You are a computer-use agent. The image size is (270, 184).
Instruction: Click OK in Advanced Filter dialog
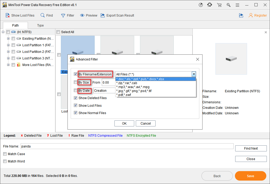pos(124,124)
